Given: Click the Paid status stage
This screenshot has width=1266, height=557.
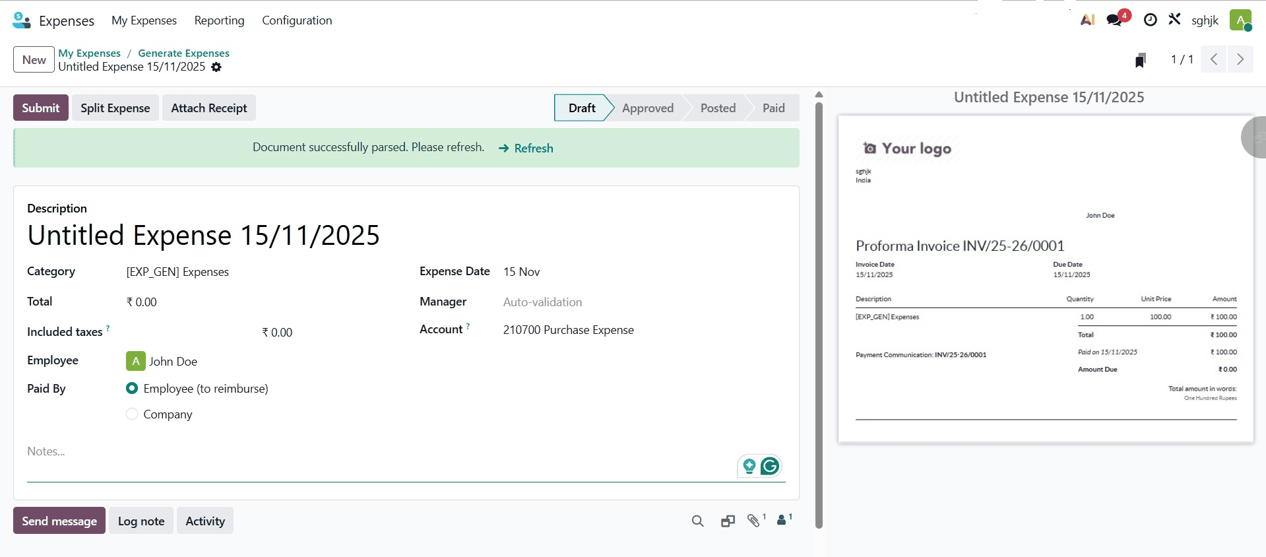Looking at the screenshot, I should (x=774, y=108).
